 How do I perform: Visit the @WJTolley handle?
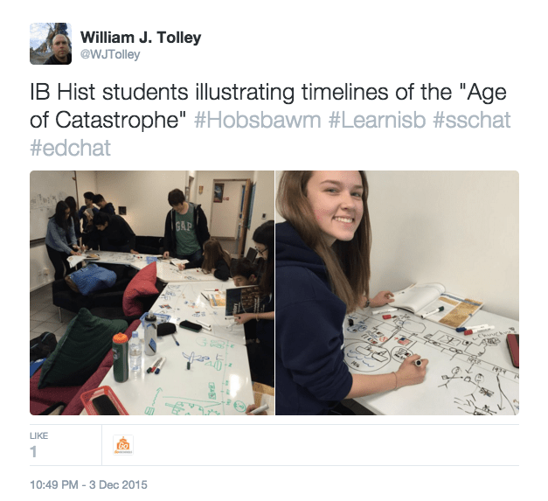(x=110, y=54)
